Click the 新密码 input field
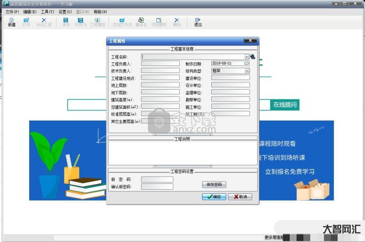Viewport: 365px width, 242px height. pyautogui.click(x=157, y=180)
